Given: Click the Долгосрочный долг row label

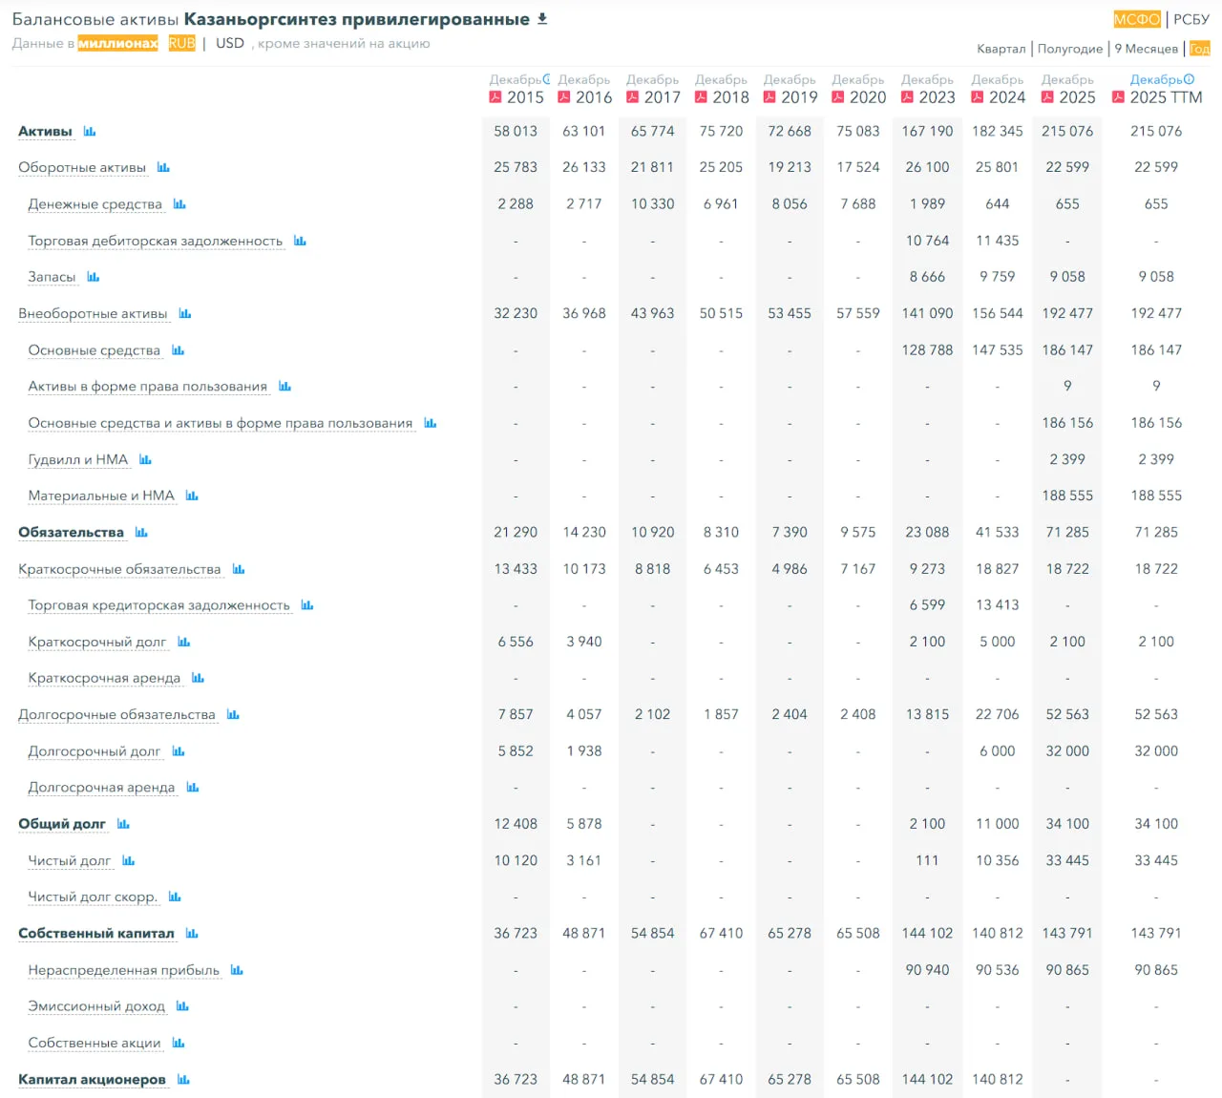Looking at the screenshot, I should [x=95, y=751].
